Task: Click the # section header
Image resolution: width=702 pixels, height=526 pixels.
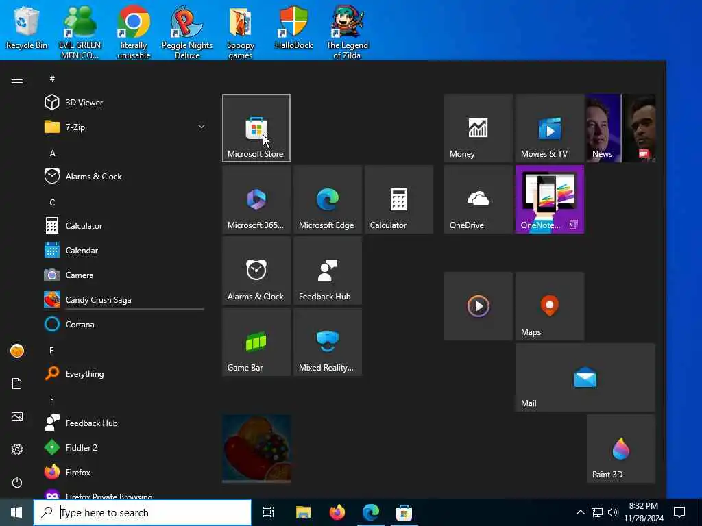Action: coord(52,79)
